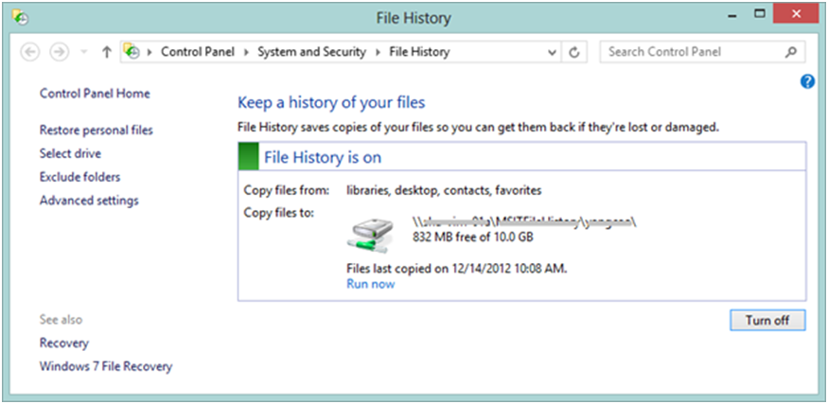Select File History breadcrumb segment
This screenshot has height=404, width=828.
pyautogui.click(x=419, y=52)
